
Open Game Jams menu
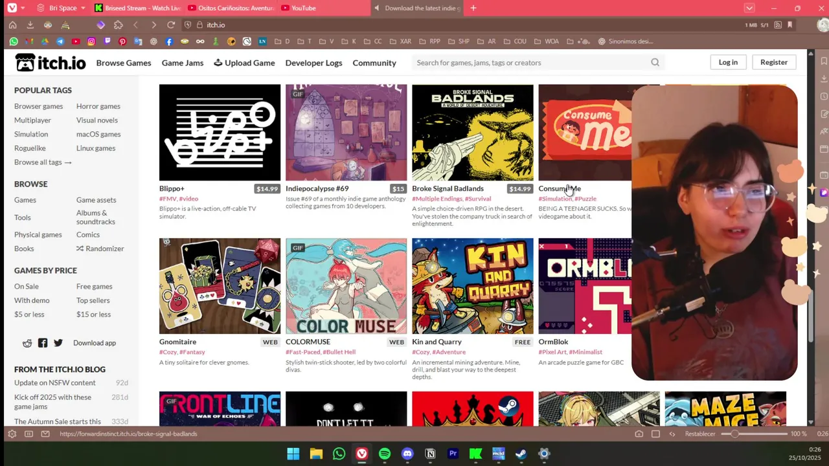coord(183,63)
